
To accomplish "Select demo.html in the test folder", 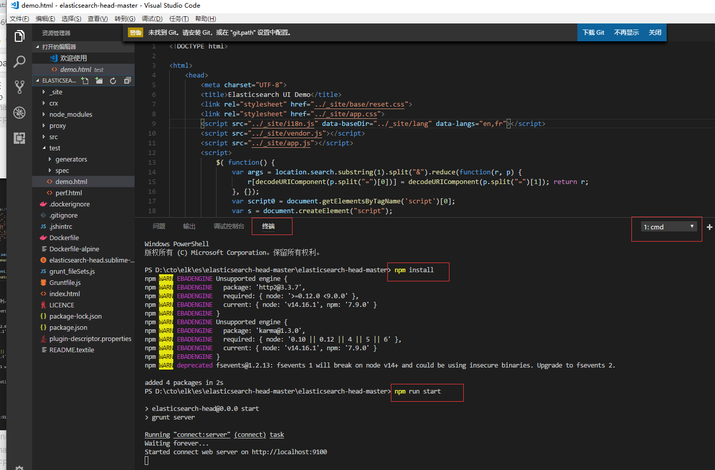I will click(71, 181).
